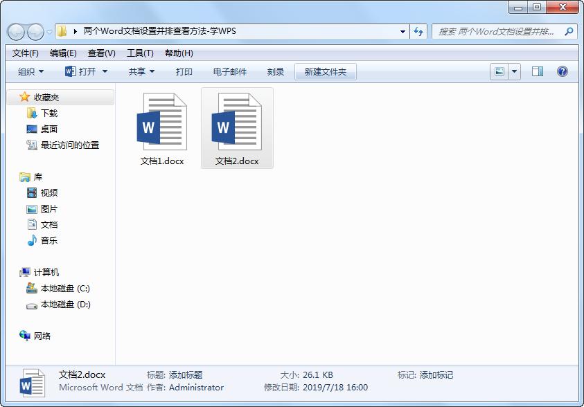The image size is (584, 407).
Task: Click the 网络 globe icon
Action: click(25, 336)
